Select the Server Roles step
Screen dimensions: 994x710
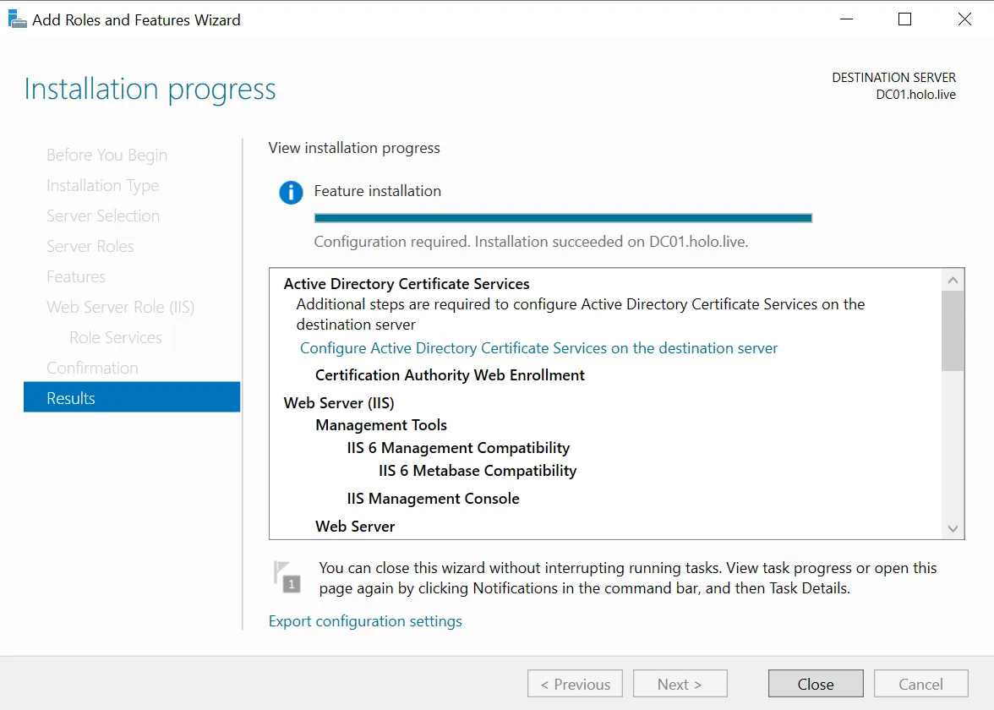90,246
